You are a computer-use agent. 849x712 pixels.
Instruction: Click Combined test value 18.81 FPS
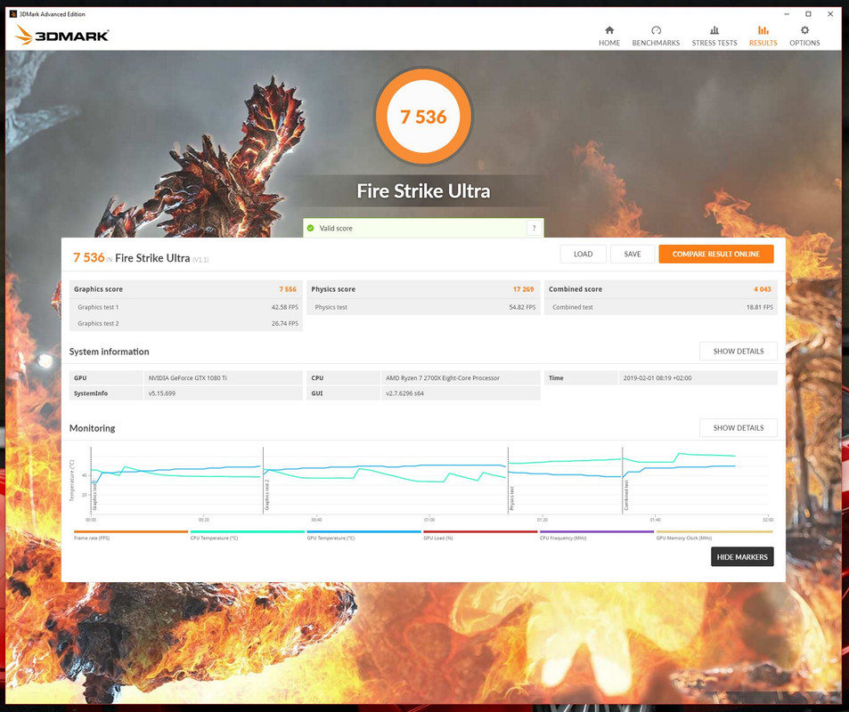click(760, 307)
